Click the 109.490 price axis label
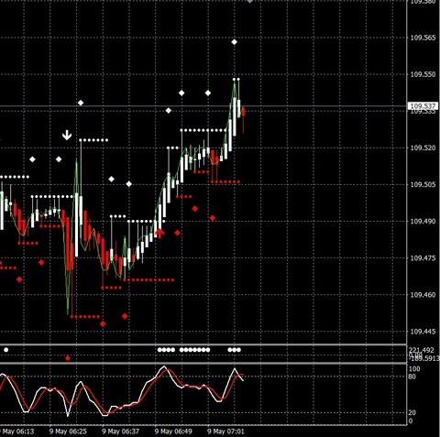Viewport: 440px width, 437px height. tap(423, 221)
